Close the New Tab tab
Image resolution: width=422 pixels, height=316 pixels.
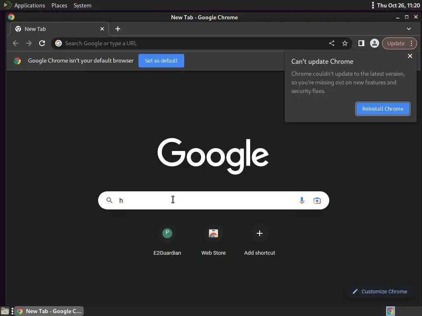[102, 29]
